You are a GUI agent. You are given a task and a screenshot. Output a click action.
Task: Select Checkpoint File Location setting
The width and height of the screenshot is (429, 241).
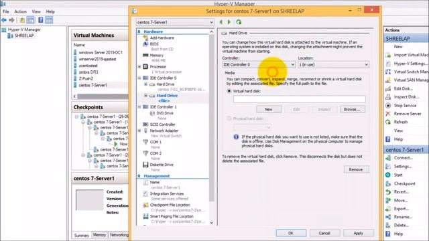tap(170, 205)
